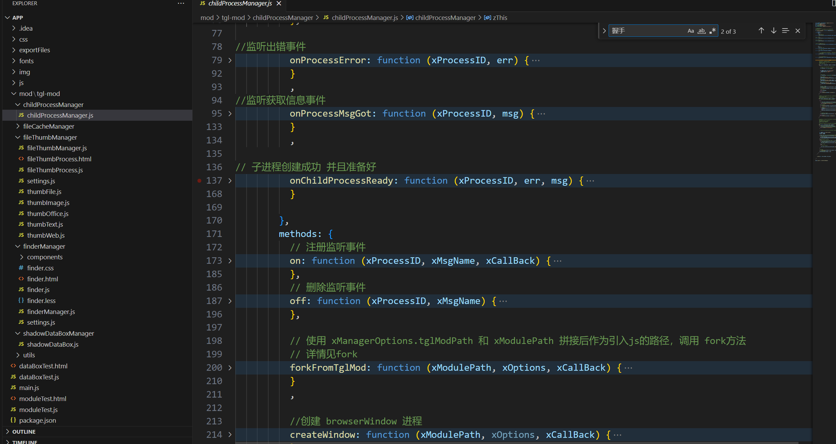Toggle Match Case in find widget
The height and width of the screenshot is (444, 836).
(x=690, y=31)
